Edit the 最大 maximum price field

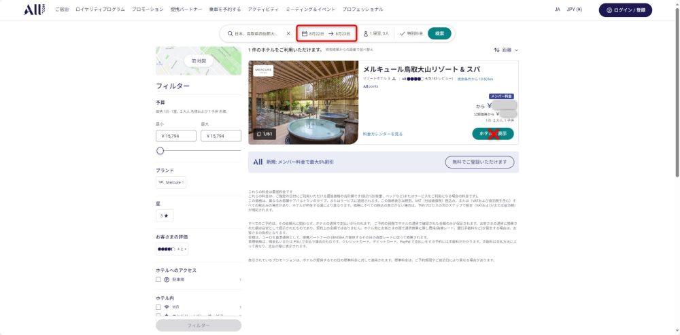[x=221, y=136]
